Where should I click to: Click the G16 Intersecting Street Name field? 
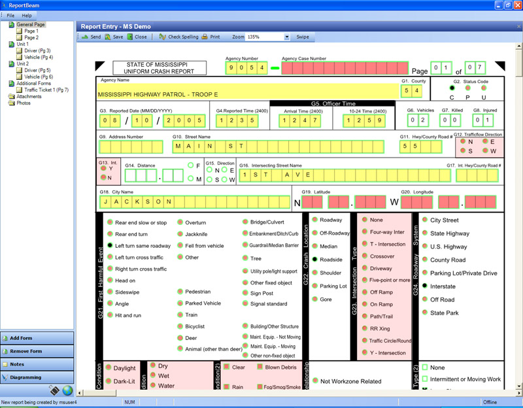345,175
